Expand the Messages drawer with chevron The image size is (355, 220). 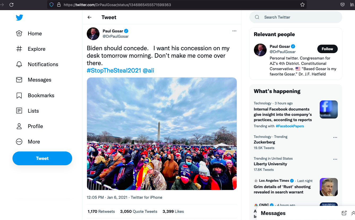point(353,213)
